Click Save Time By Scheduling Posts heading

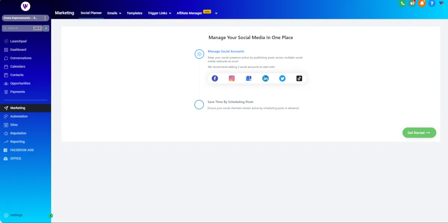230,102
